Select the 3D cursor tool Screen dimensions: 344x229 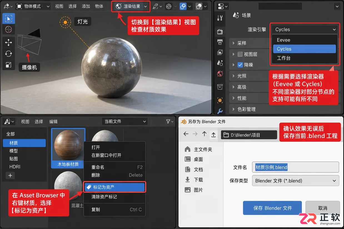tap(9, 29)
